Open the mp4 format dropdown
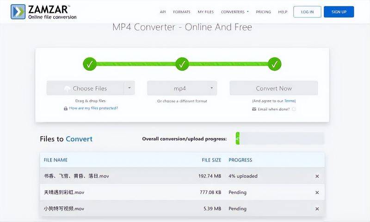Image resolution: width=370 pixels, height=222 pixels. [182, 88]
